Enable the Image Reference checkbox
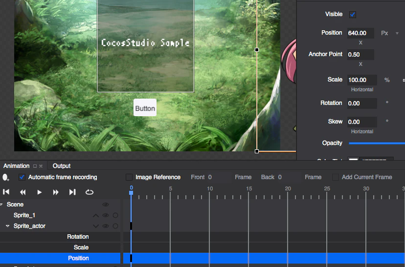The height and width of the screenshot is (267, 405). point(129,177)
